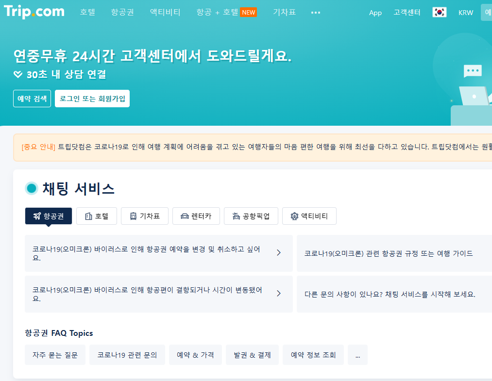Select the 호텔 chat service tab

(97, 216)
